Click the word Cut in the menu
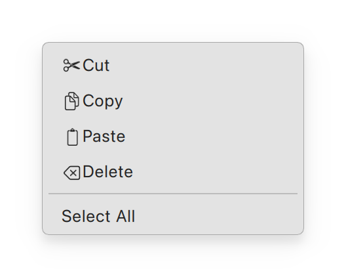 [96, 65]
